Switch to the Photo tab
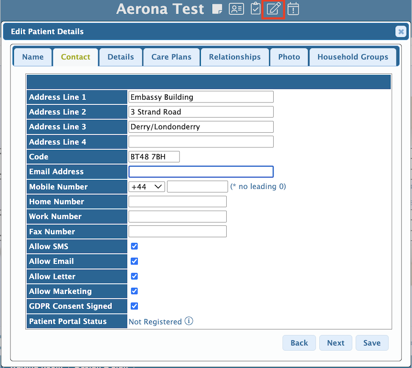The image size is (412, 368). pos(289,57)
